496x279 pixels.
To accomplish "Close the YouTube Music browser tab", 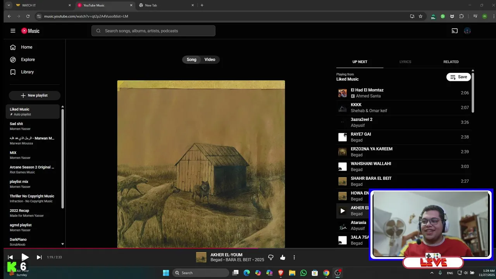I will 131,5.
